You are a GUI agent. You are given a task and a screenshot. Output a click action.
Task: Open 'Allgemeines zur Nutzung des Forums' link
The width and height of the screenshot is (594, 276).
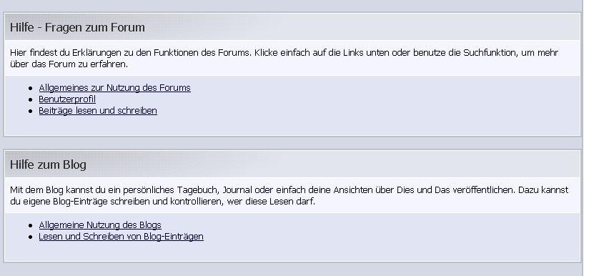114,88
